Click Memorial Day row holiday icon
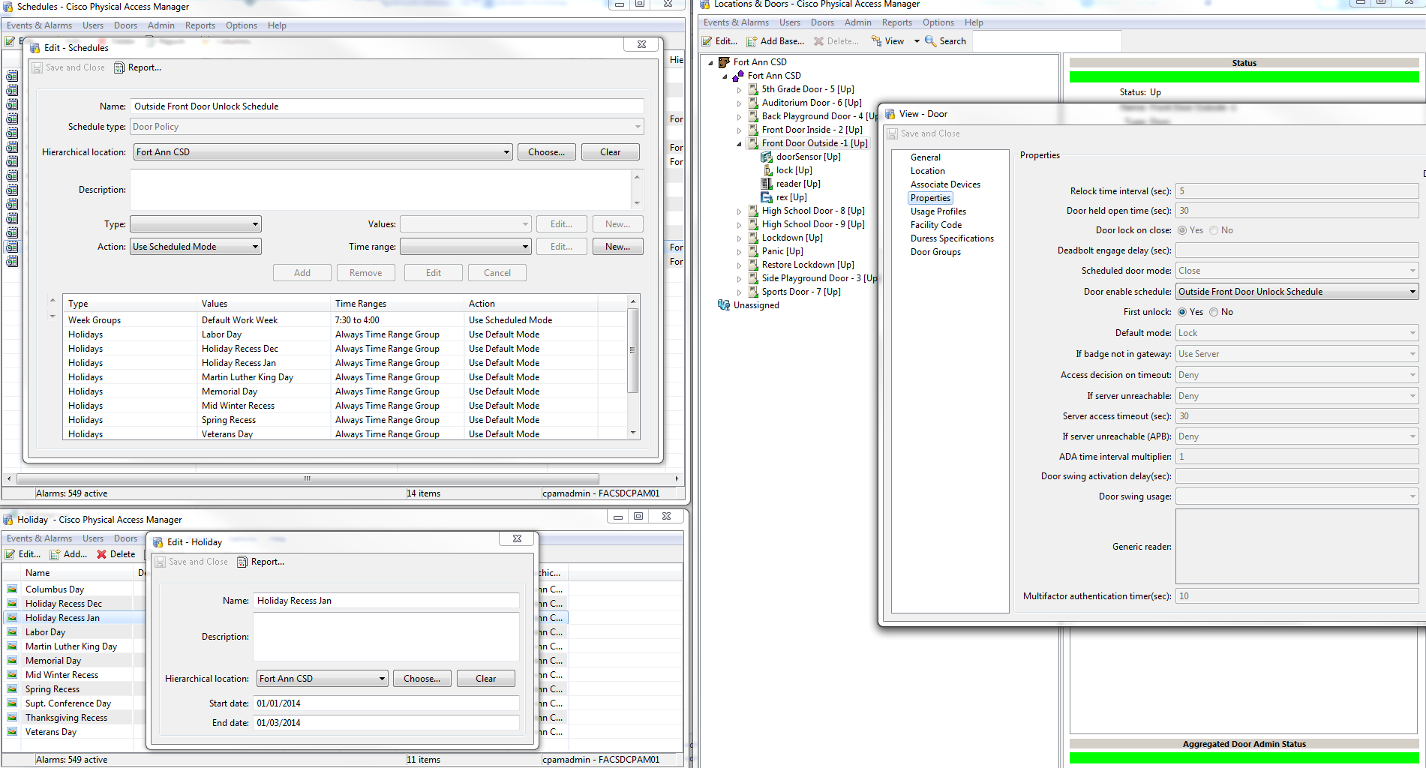1426x768 pixels. (12, 661)
